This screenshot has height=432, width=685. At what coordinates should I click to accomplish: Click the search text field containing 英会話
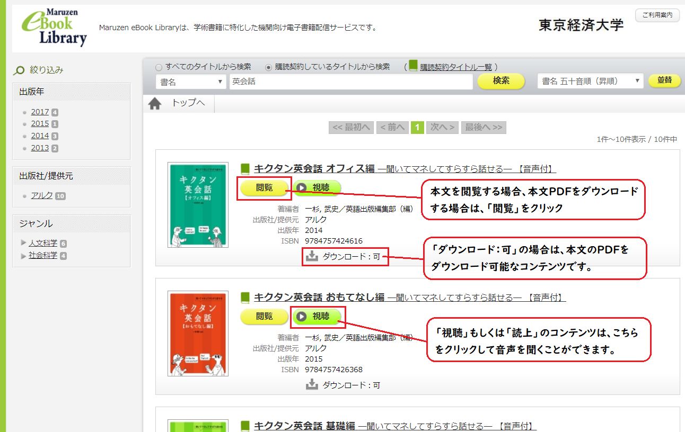point(350,82)
